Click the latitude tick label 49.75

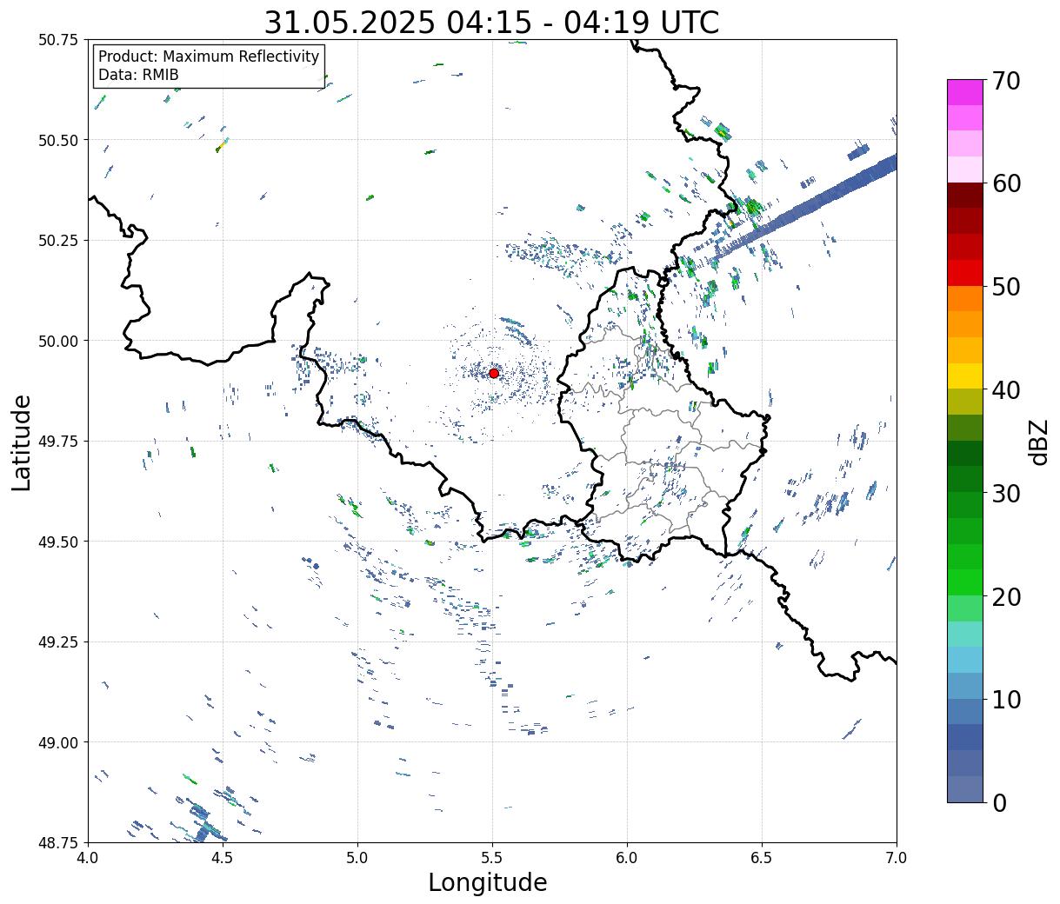click(58, 442)
